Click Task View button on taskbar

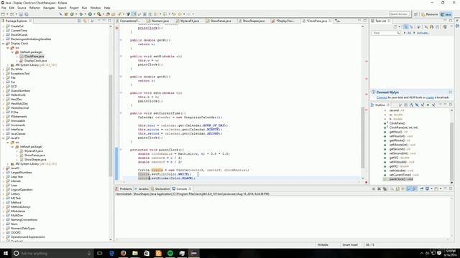point(99,253)
